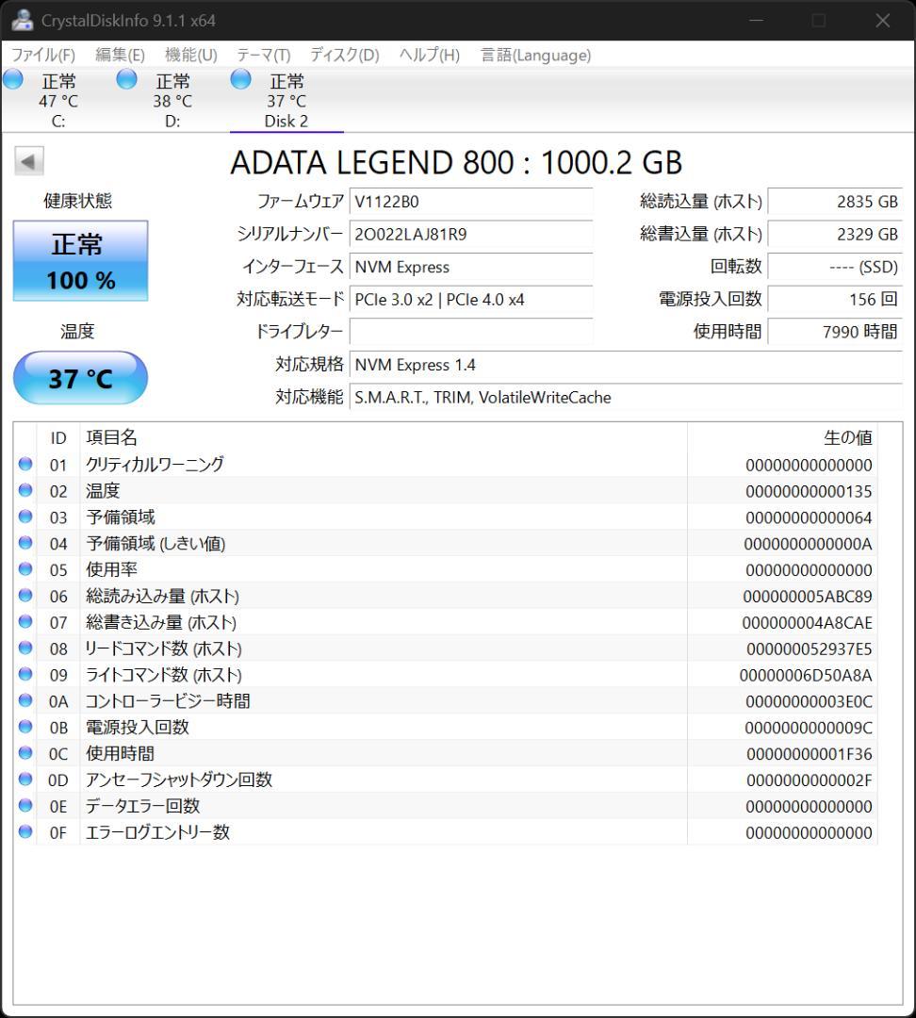Click raw value 000000004A8CAE
This screenshot has height=1018, width=916.
click(x=808, y=623)
